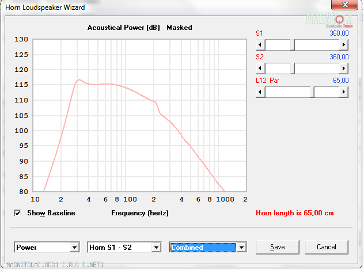Click the S1 slider thumb
The height and width of the screenshot is (270, 364).
tap(294, 45)
